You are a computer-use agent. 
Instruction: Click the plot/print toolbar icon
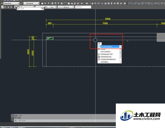point(52,3)
